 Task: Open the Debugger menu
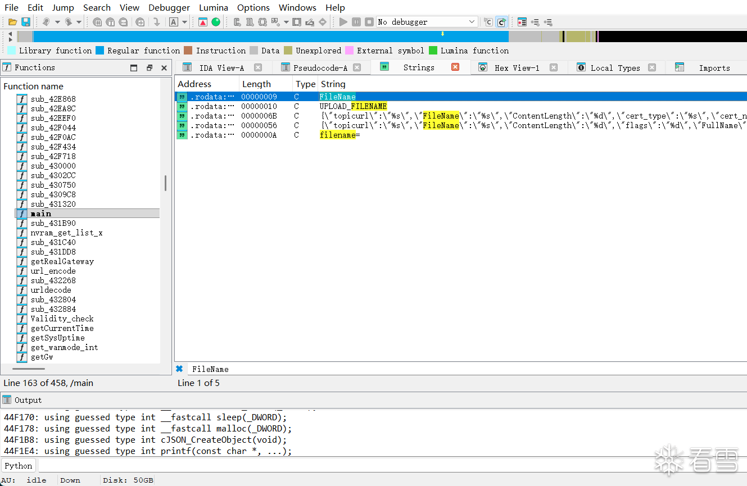[x=169, y=8]
